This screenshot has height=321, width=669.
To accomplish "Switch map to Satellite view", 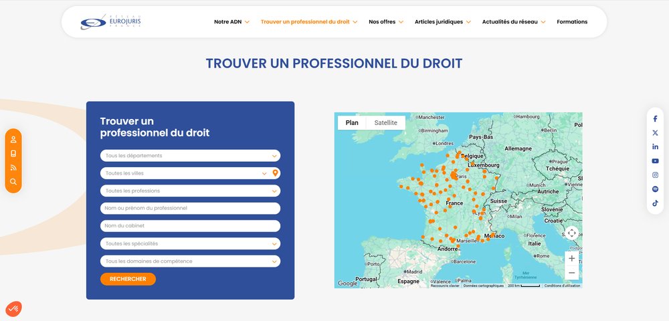I will tap(386, 123).
